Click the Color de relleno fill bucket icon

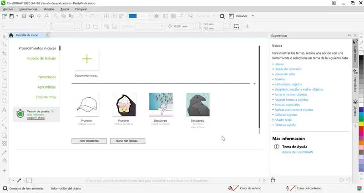(x=230, y=188)
